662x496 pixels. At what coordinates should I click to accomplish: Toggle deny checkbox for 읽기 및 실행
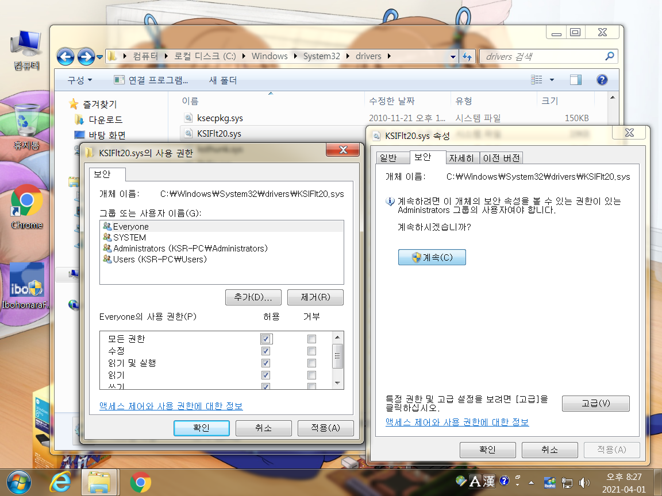click(311, 363)
